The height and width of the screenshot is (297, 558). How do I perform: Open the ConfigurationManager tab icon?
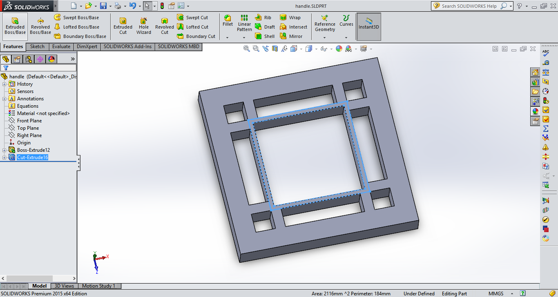coord(29,59)
